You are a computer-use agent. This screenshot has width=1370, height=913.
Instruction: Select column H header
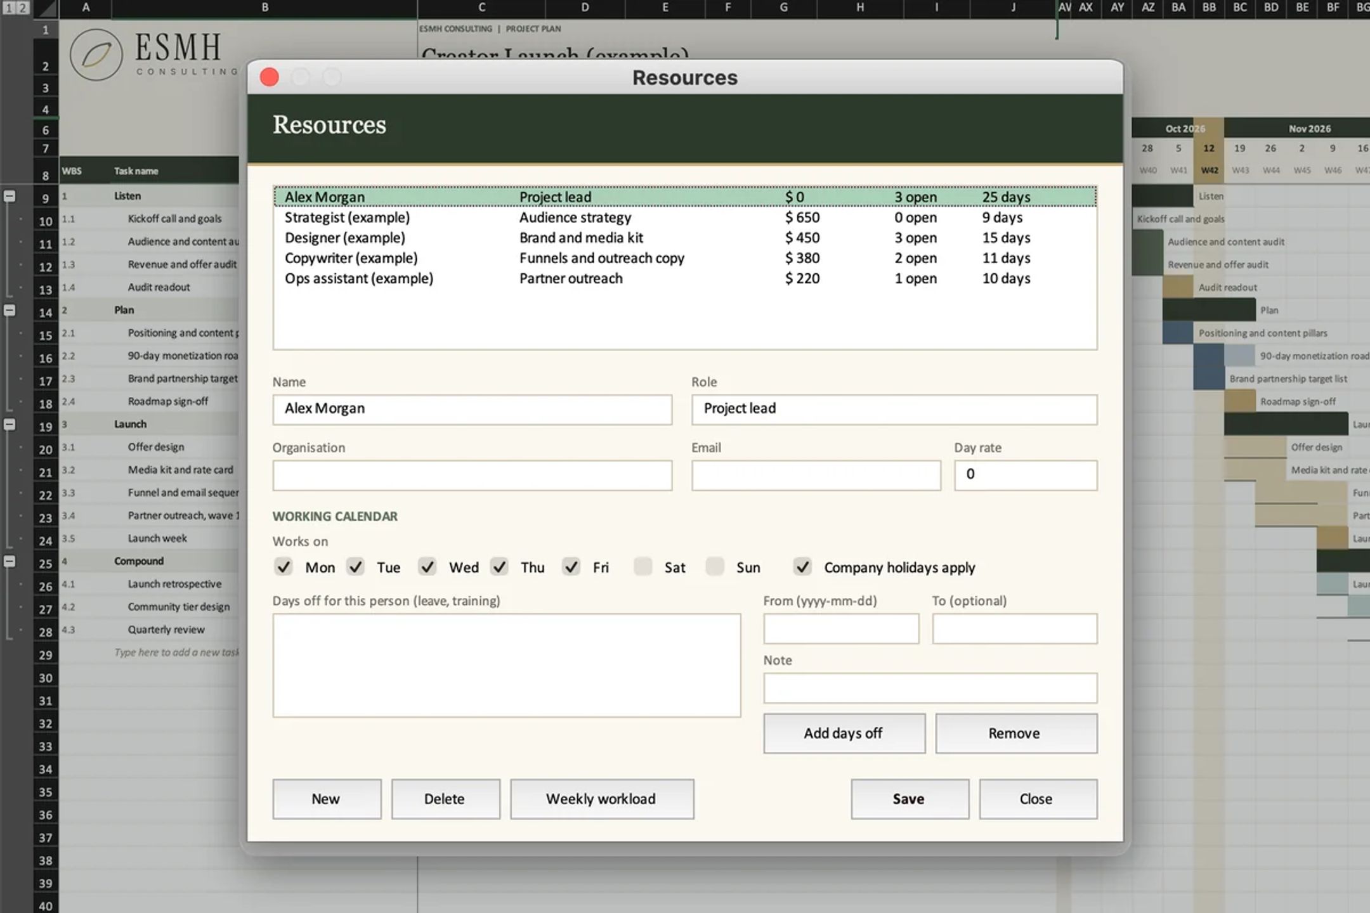point(860,8)
